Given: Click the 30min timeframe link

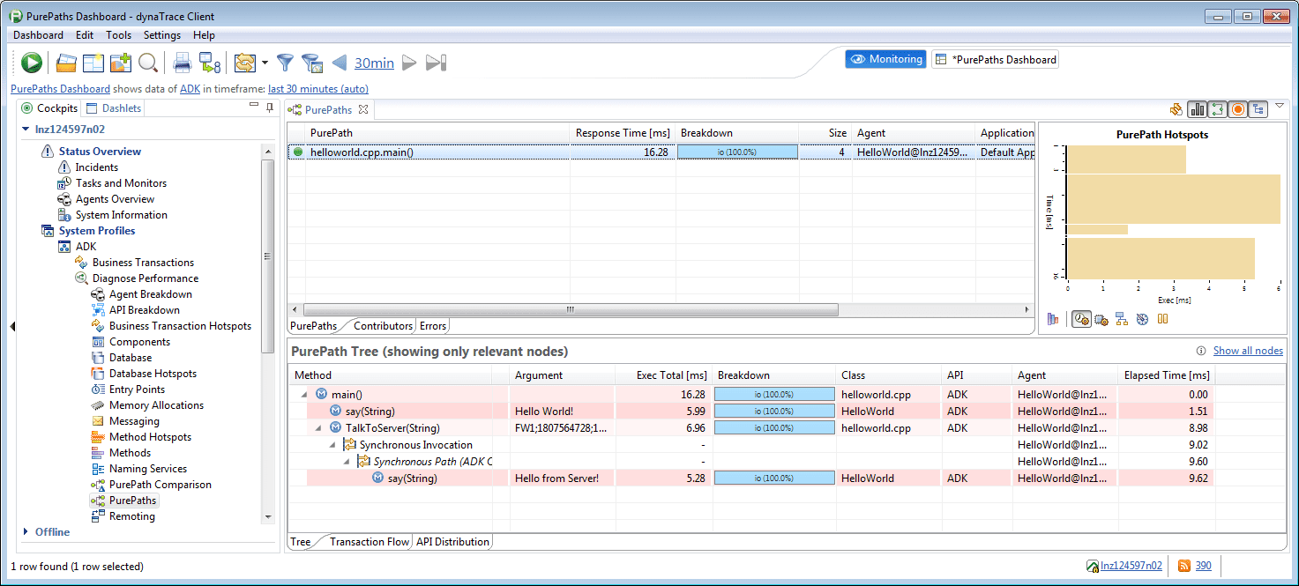Looking at the screenshot, I should (x=374, y=63).
